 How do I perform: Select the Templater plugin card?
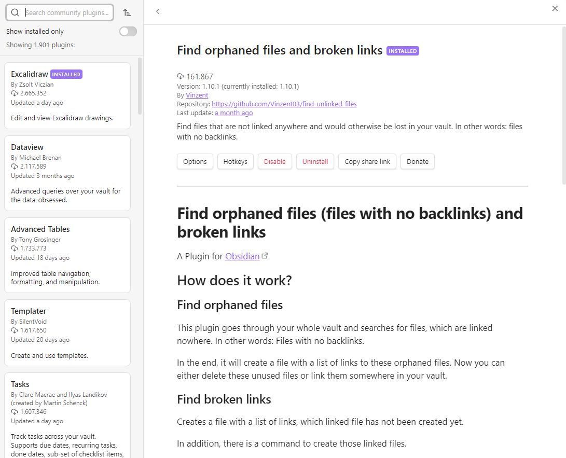[x=67, y=333]
